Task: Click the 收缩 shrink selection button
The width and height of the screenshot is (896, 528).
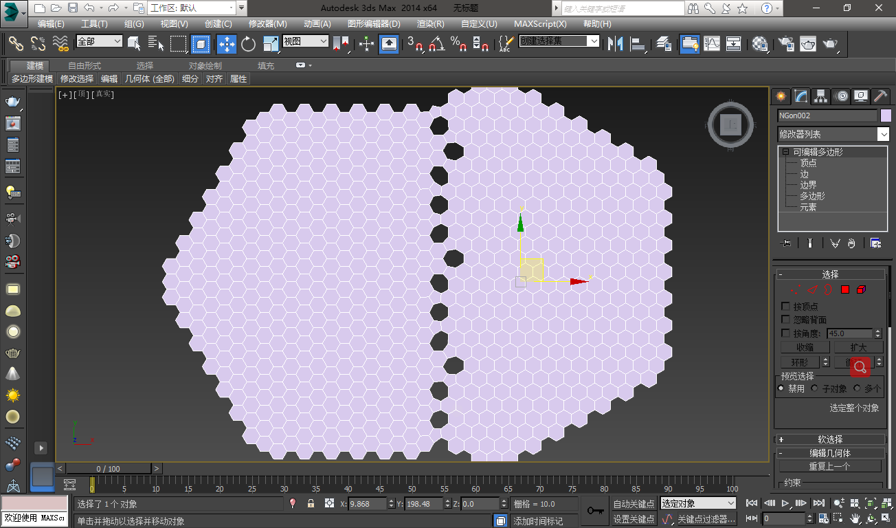Action: [x=805, y=348]
